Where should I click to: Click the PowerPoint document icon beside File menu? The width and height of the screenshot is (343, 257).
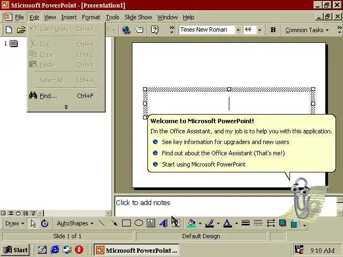coord(8,17)
